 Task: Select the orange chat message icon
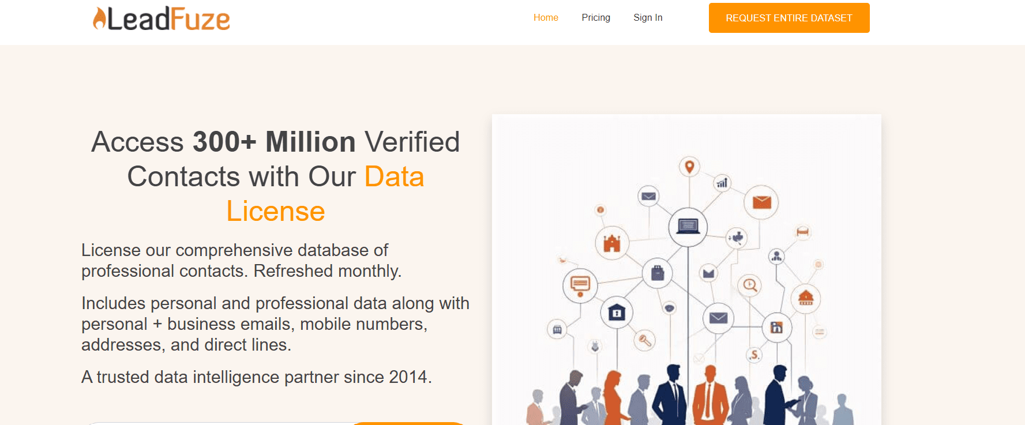(x=580, y=285)
